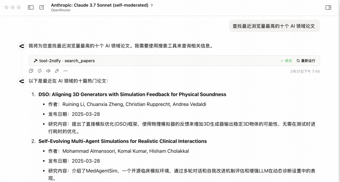
Task: Click the Self-Evolving Multi-Agent Simulations paper title
Action: tap(122, 141)
